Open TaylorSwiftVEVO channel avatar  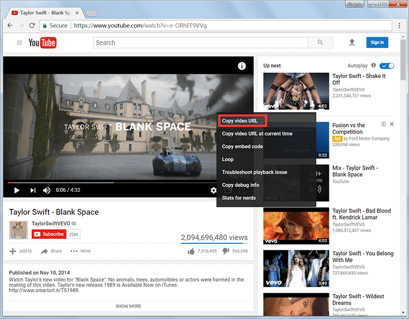coord(18,230)
